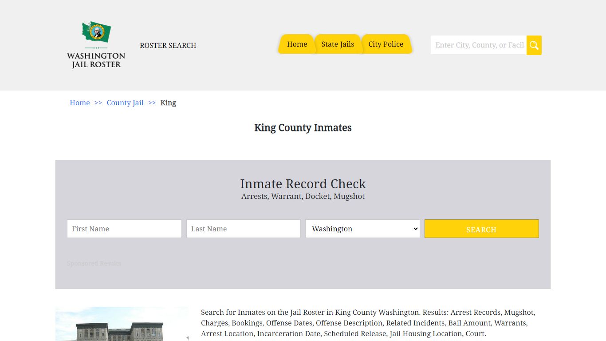Select the City Police navigation tab
The width and height of the screenshot is (606, 341).
click(x=386, y=44)
